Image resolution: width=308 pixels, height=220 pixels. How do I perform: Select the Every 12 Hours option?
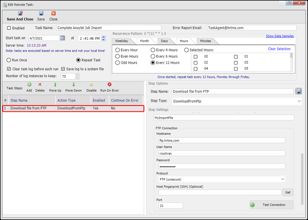[153, 63]
